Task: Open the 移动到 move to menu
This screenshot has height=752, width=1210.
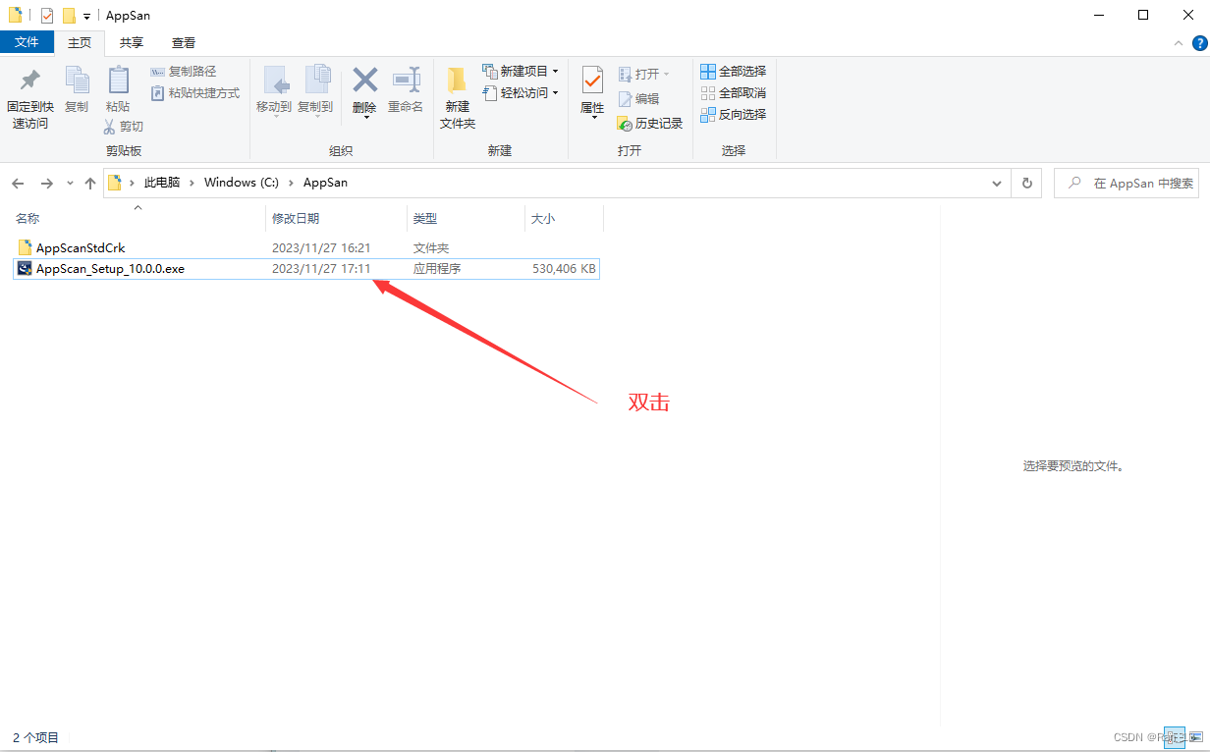Action: [273, 92]
